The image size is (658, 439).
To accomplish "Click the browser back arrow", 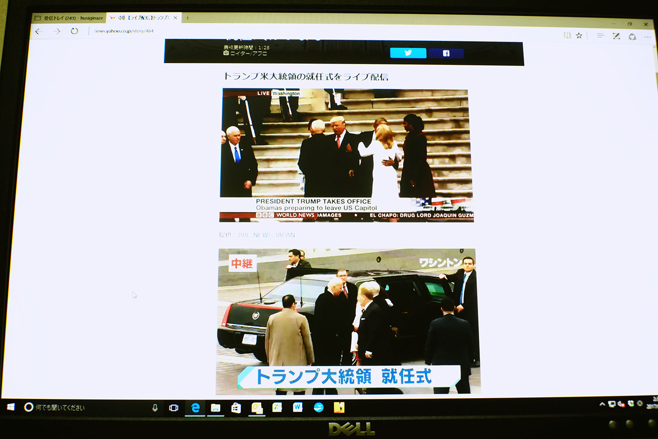I will 39,31.
